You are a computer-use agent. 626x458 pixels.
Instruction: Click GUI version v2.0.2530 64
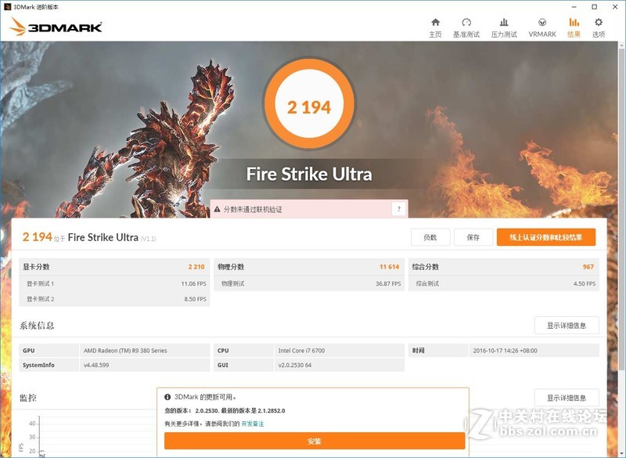coord(295,365)
